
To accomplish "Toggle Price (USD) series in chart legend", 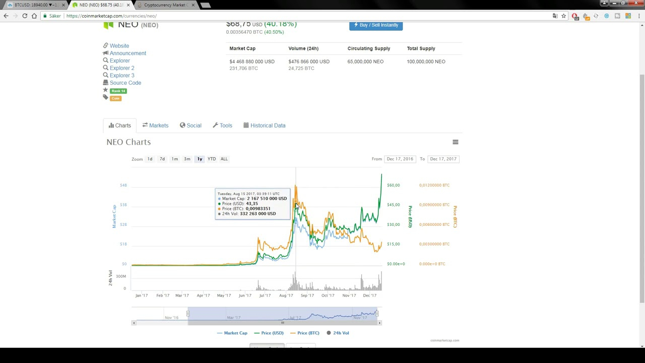I will 269,333.
